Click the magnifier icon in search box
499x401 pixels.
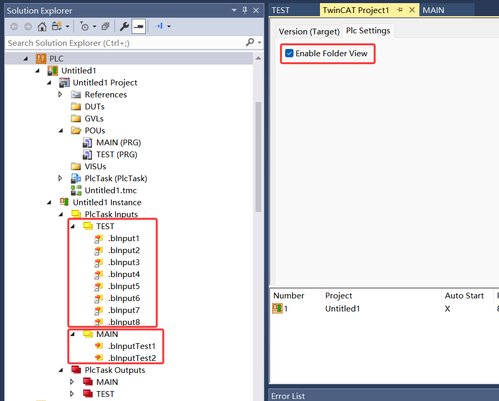pos(250,43)
